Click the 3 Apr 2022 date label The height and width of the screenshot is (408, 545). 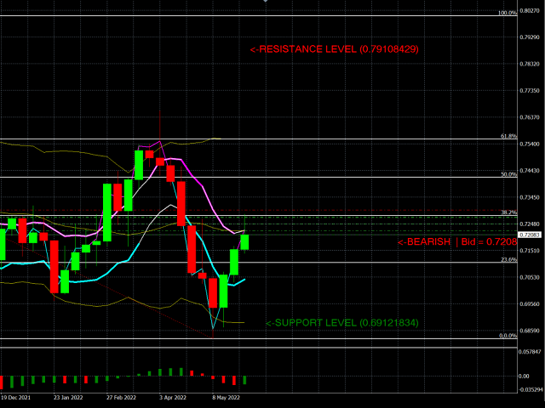click(x=173, y=398)
